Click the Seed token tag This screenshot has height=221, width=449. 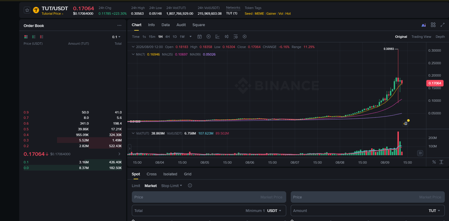pyautogui.click(x=248, y=14)
